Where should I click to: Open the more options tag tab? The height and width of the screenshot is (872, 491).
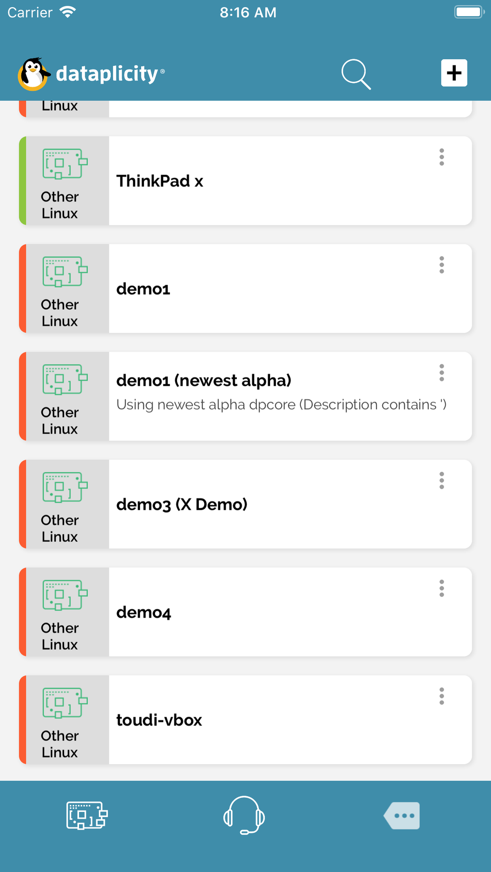click(402, 815)
